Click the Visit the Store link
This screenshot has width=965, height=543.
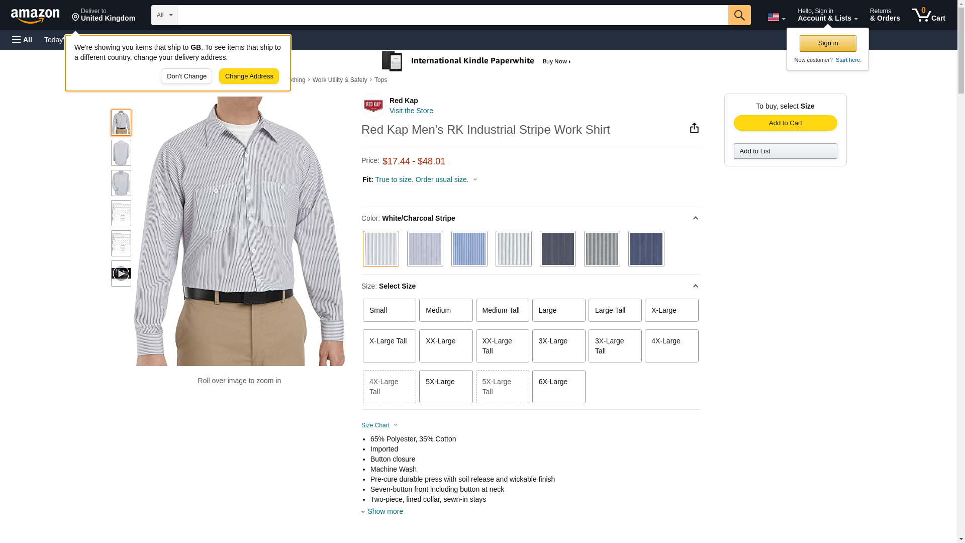411,111
